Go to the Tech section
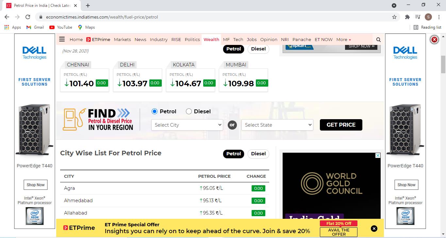Screen dimensions: 446x238 pyautogui.click(x=238, y=39)
